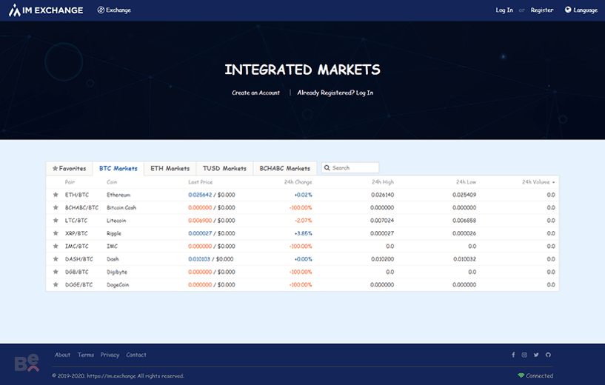Star the DASH/BTC pair

tap(56, 259)
